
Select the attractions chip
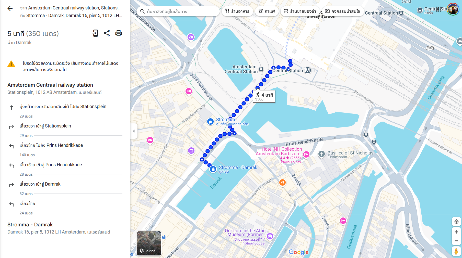[x=342, y=11]
